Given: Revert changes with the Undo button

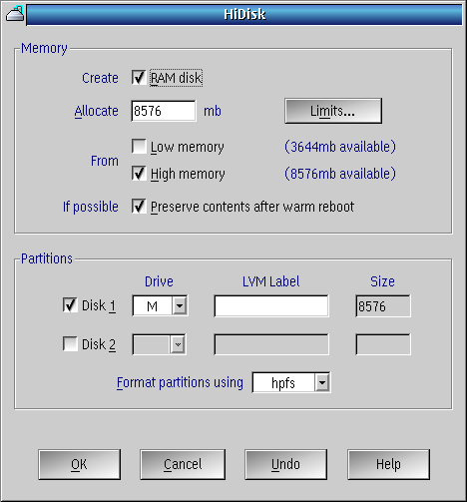Looking at the screenshot, I should point(285,464).
